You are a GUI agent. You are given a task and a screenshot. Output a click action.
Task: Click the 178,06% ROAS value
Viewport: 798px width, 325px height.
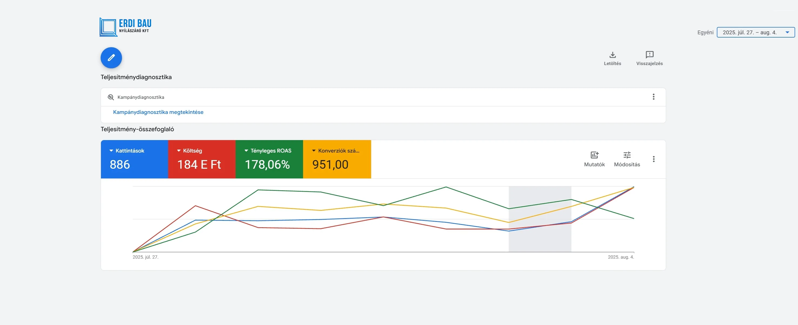click(x=267, y=164)
